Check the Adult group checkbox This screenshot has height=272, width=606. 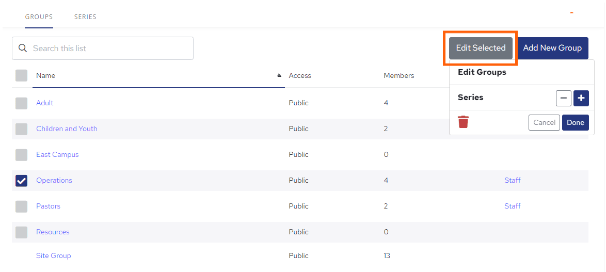pos(21,103)
